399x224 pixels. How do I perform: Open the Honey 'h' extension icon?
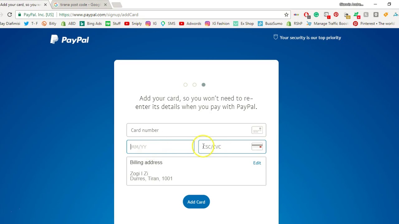click(x=366, y=15)
